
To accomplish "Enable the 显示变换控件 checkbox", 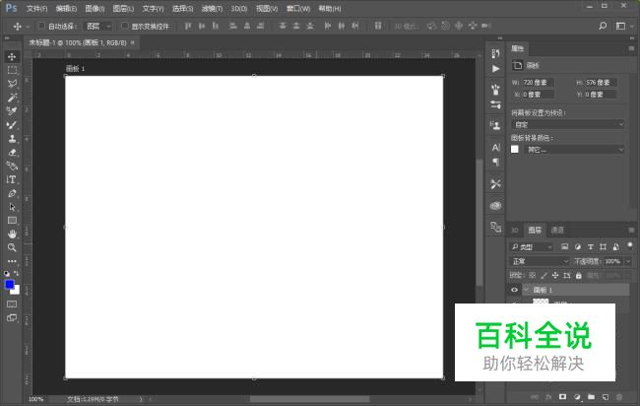I will 124,26.
